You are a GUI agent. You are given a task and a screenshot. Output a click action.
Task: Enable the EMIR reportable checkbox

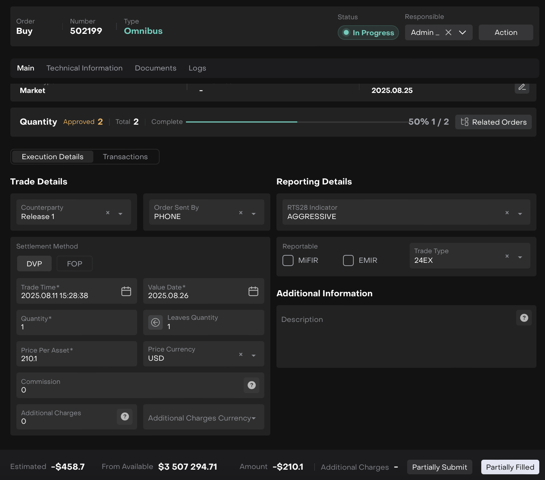click(x=348, y=261)
